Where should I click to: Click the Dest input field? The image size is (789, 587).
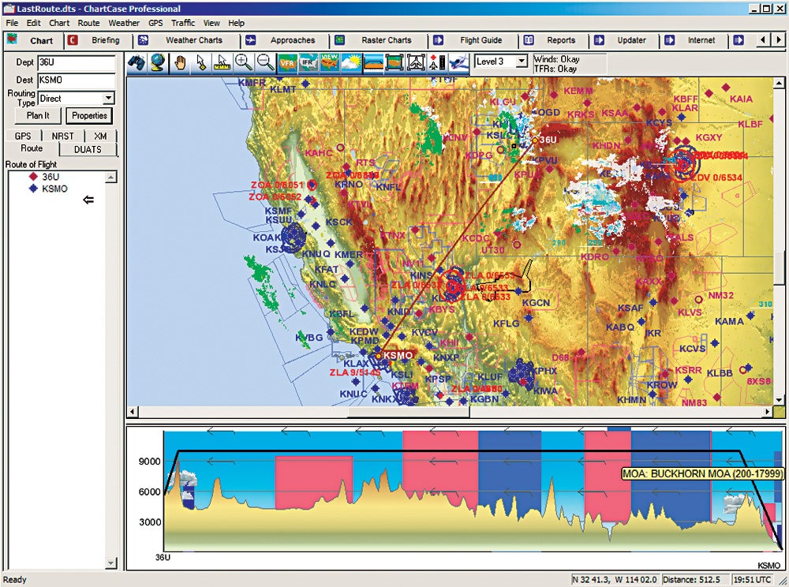[x=76, y=80]
